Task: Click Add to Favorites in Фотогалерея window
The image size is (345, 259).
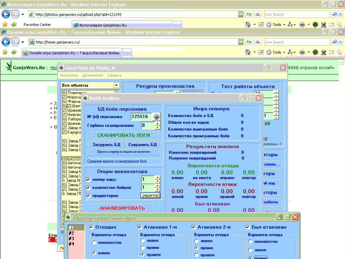Action: (14, 24)
